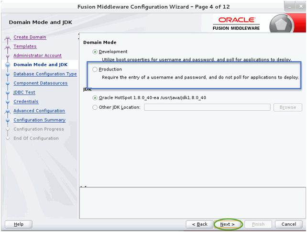Select the Other JDK Location radio button
307x232 pixels.
point(95,107)
